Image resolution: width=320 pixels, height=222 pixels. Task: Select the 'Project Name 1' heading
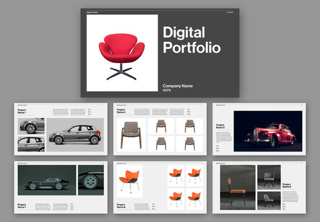point(22,111)
